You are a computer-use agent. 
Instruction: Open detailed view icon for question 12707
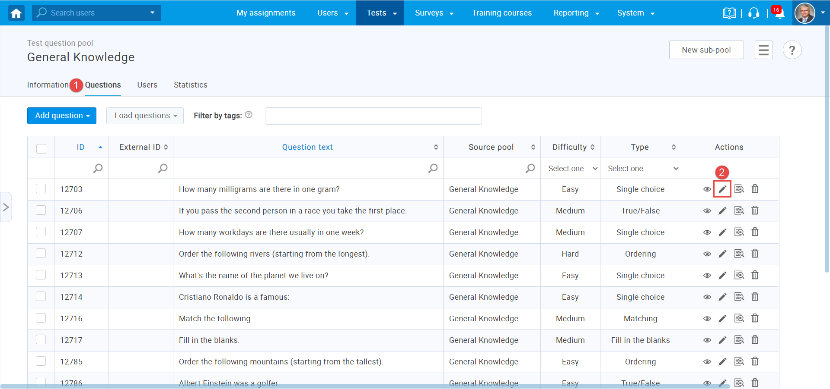[x=739, y=232]
